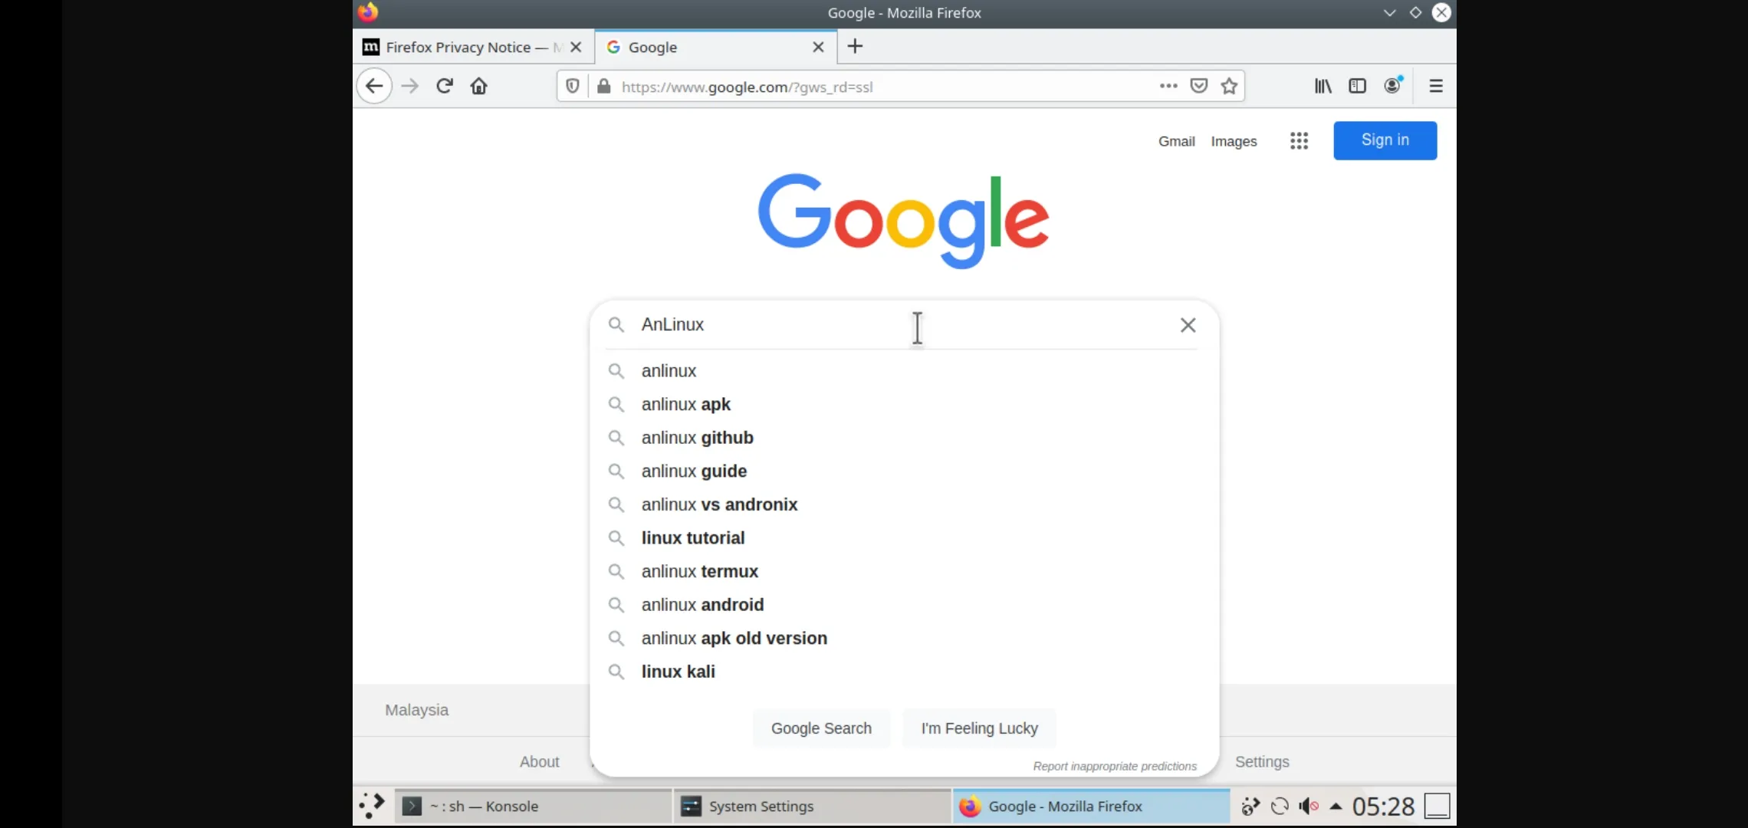
Task: Click the Google tab
Action: tap(715, 47)
